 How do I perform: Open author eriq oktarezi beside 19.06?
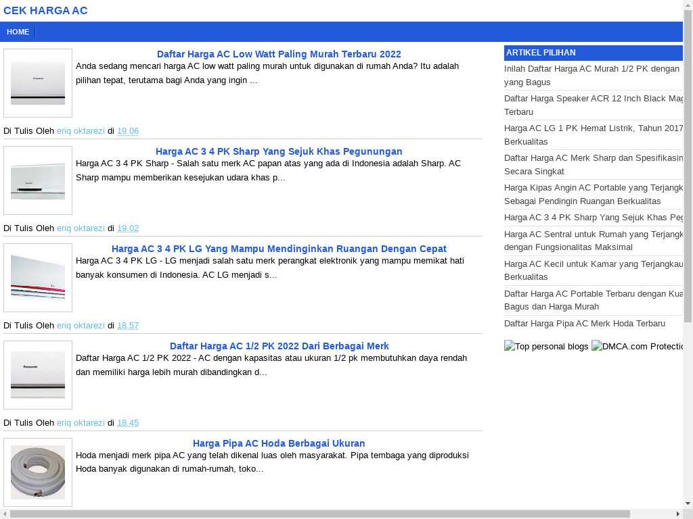pyautogui.click(x=81, y=130)
